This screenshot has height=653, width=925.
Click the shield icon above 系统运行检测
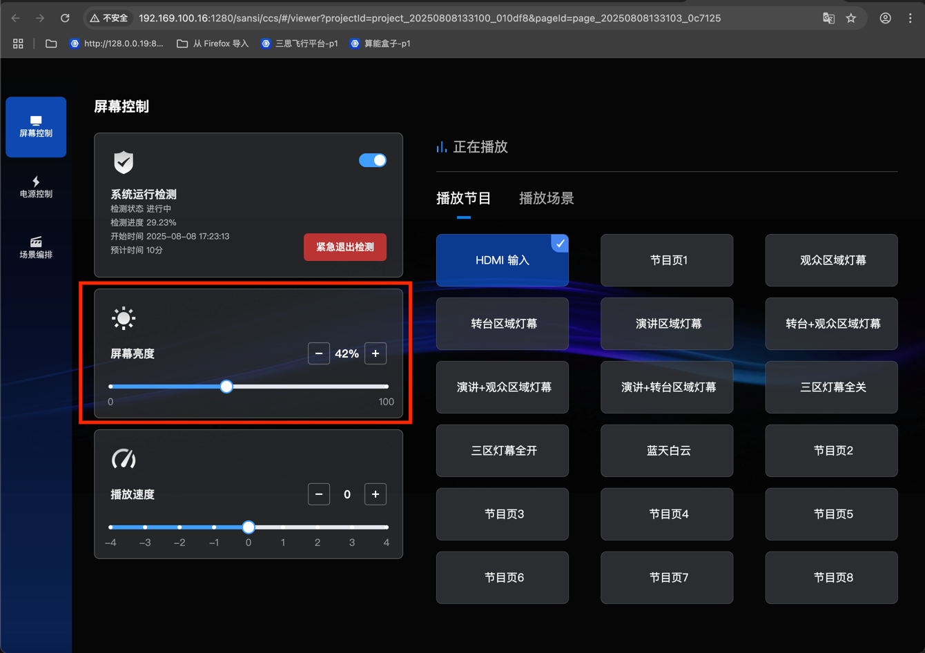[x=124, y=163]
